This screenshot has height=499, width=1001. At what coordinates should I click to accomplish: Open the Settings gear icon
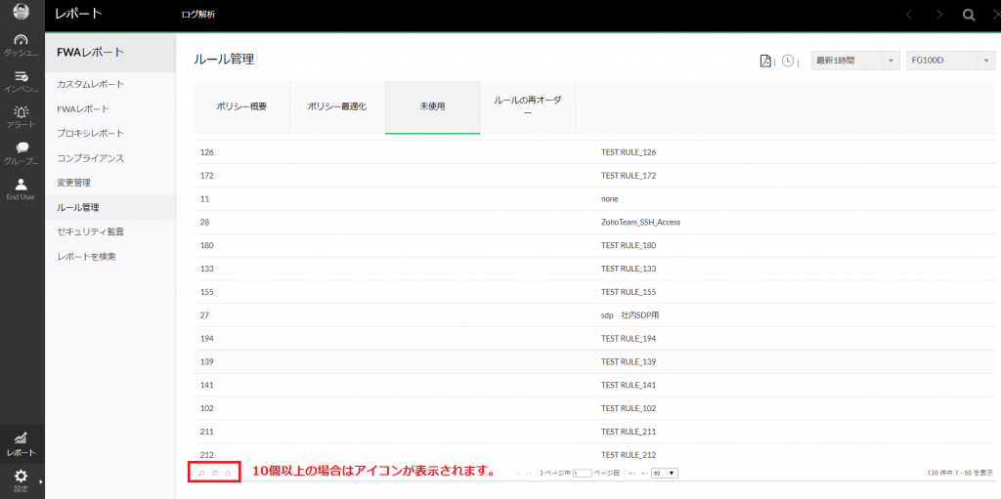(22, 476)
